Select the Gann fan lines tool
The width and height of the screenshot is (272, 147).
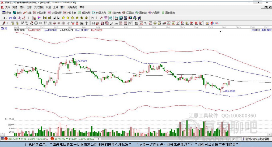tap(98, 23)
